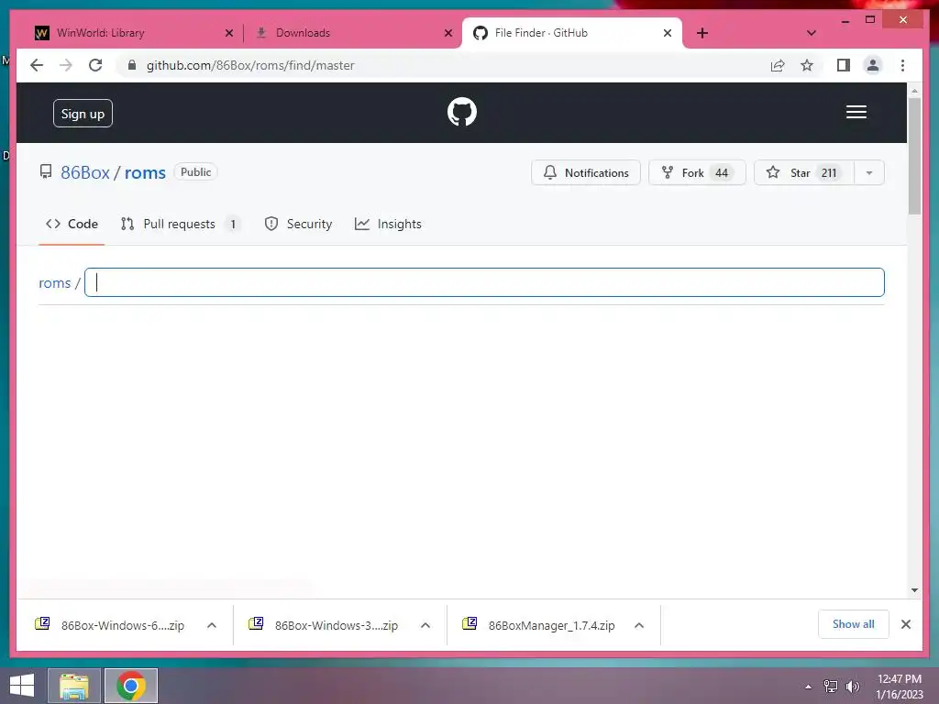Close the WinWorld: Library tab
939x704 pixels.
coord(228,33)
